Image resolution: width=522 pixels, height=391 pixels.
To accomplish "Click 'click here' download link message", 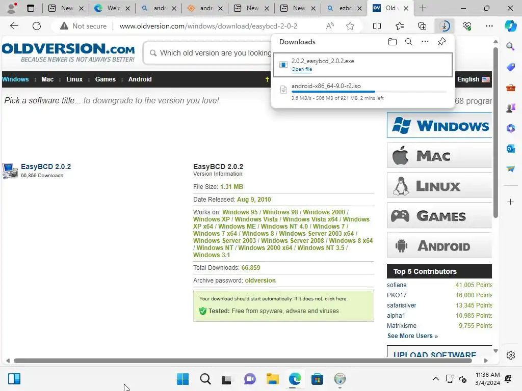I will tap(335, 298).
